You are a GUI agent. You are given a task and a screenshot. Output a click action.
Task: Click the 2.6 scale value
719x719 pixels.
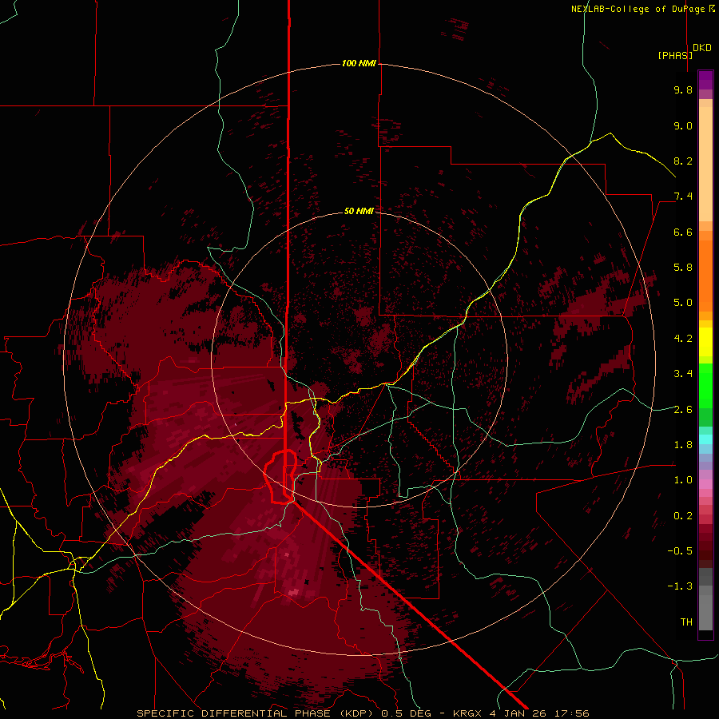pyautogui.click(x=683, y=410)
